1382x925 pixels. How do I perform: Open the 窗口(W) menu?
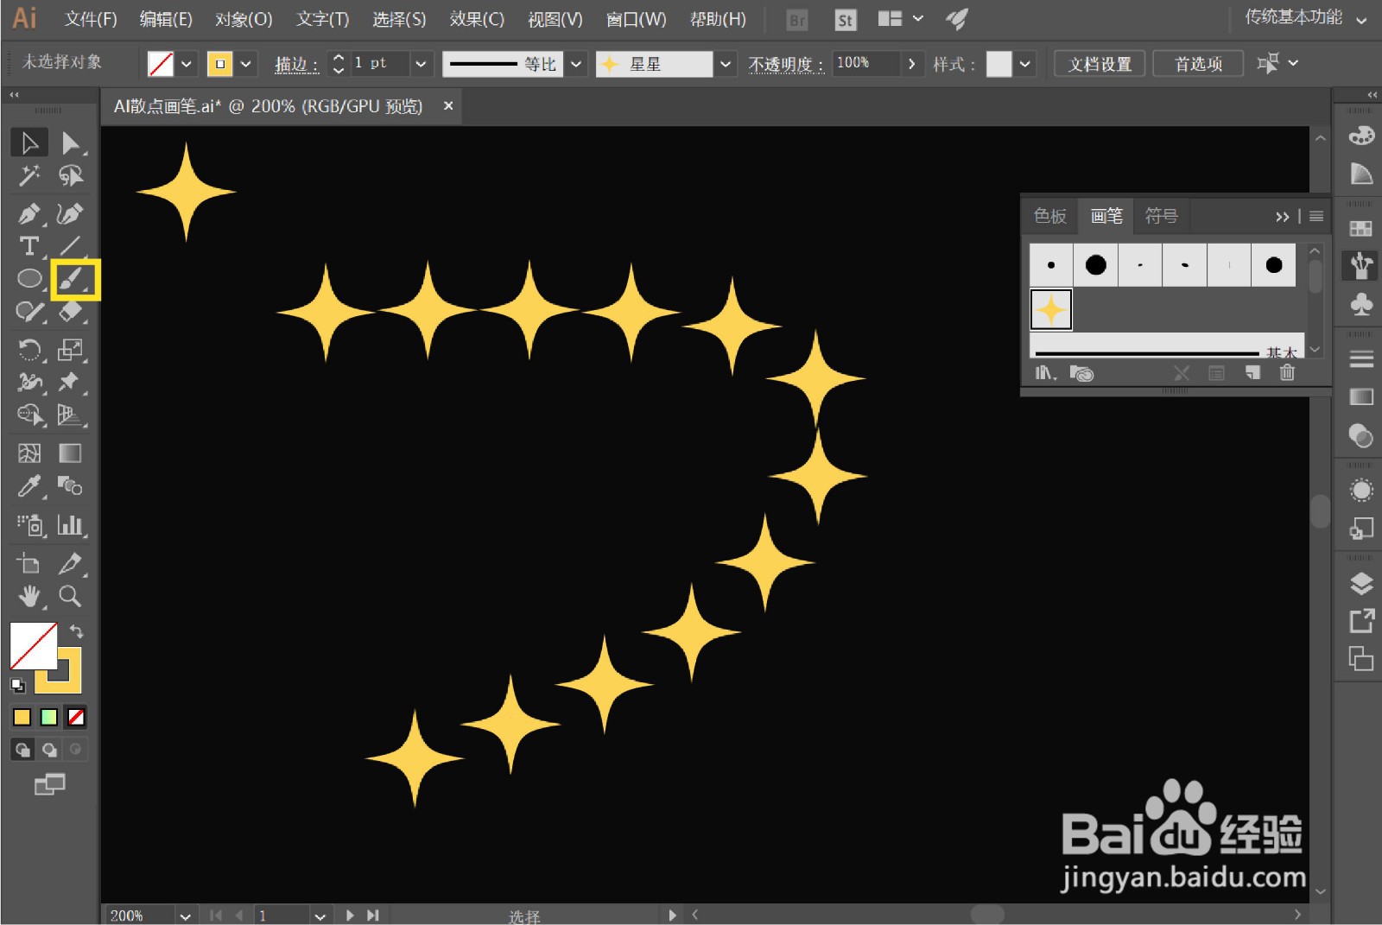636,19
